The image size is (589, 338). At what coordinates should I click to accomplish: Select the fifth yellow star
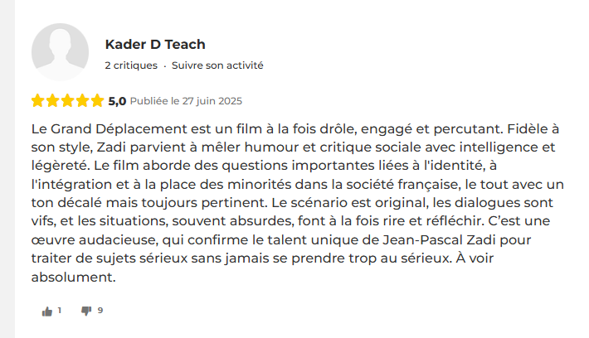(97, 100)
